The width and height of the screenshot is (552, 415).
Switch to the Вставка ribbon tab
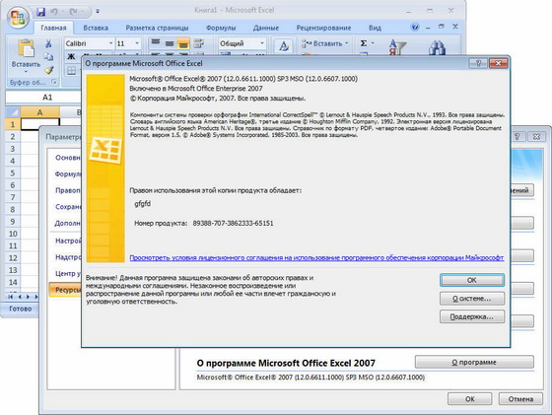tap(96, 28)
